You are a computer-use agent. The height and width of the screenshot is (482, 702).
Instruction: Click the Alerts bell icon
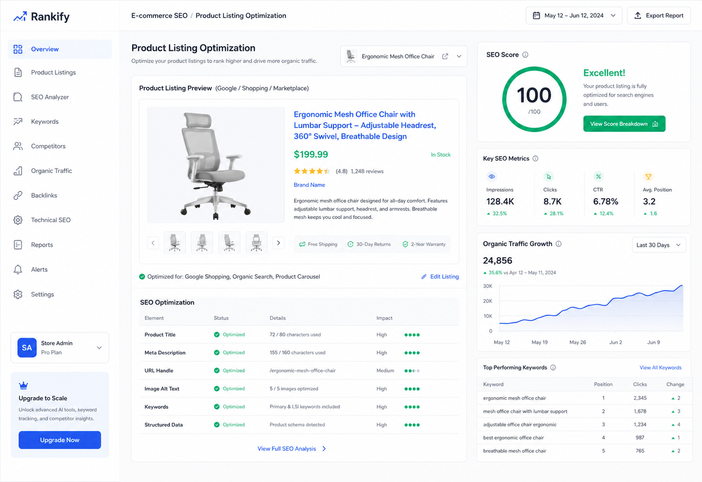point(18,270)
